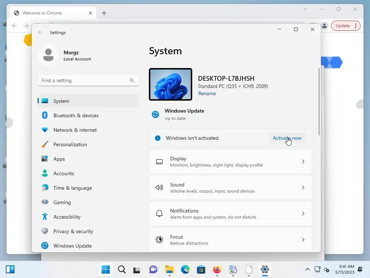Open File Explorer from taskbar
Viewport: 370px width, 278px height.
point(169,269)
